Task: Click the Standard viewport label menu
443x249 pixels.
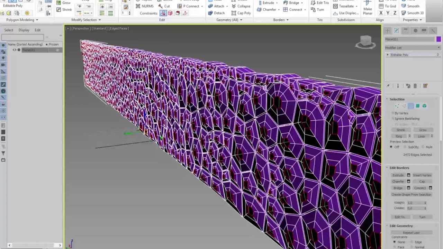Action: (99, 28)
